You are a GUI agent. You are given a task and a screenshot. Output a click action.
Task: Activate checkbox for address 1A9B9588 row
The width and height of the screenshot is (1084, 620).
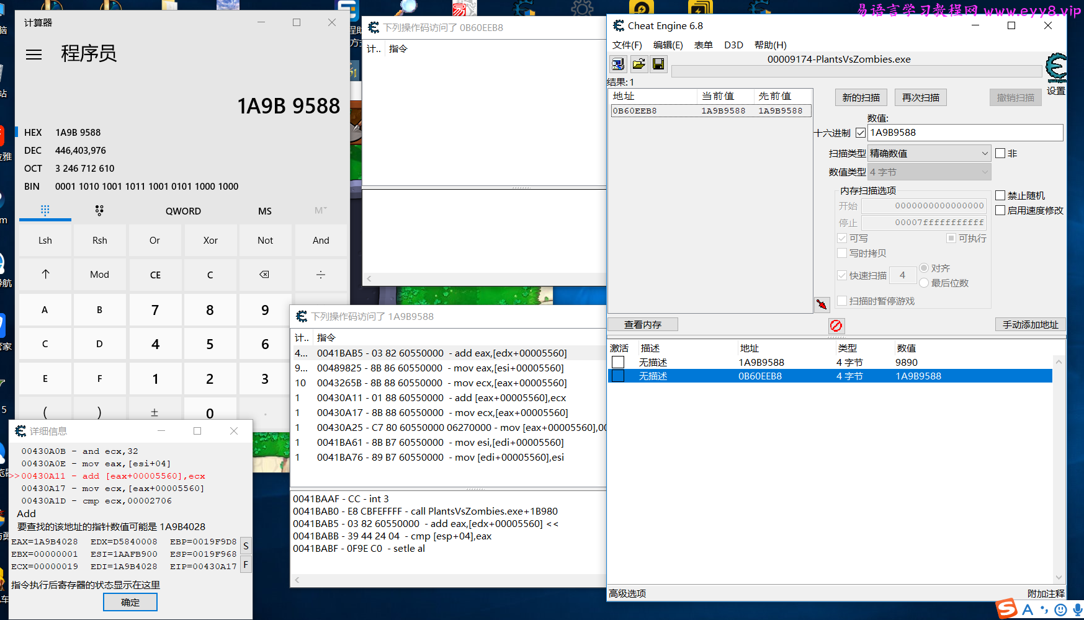pyautogui.click(x=618, y=362)
